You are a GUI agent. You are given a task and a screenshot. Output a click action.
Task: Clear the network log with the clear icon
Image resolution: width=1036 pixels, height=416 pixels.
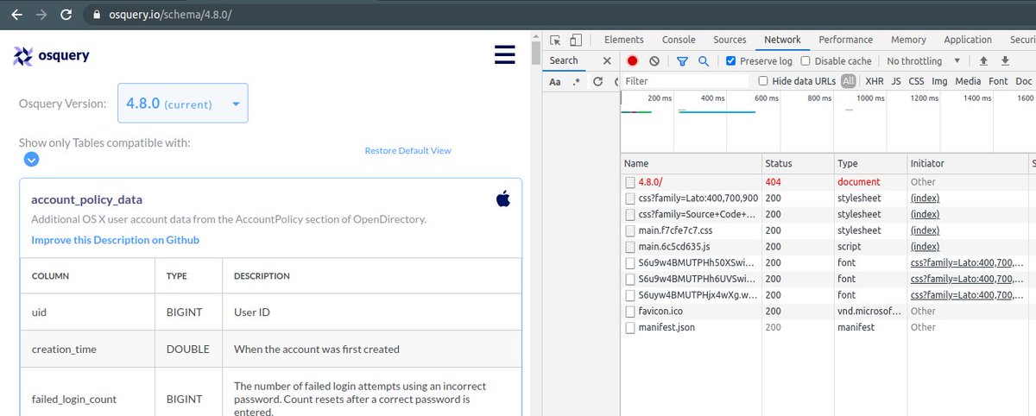tap(654, 61)
